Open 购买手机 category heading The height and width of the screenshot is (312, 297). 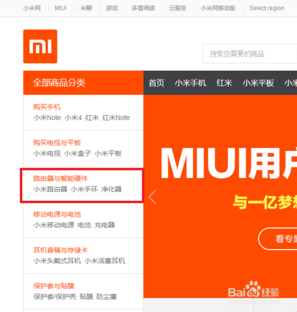(x=47, y=107)
